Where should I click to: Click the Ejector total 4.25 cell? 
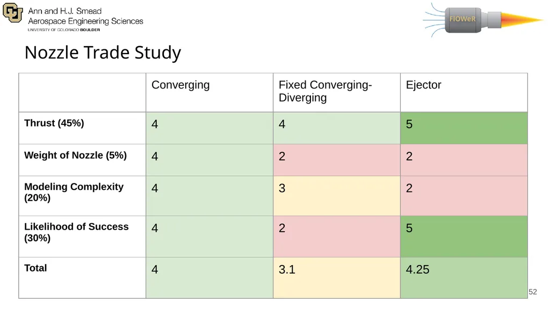[x=464, y=278]
